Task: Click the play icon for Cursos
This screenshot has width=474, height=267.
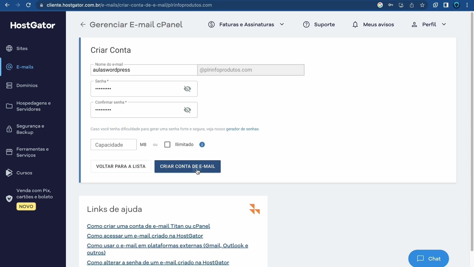Action: pos(9,173)
